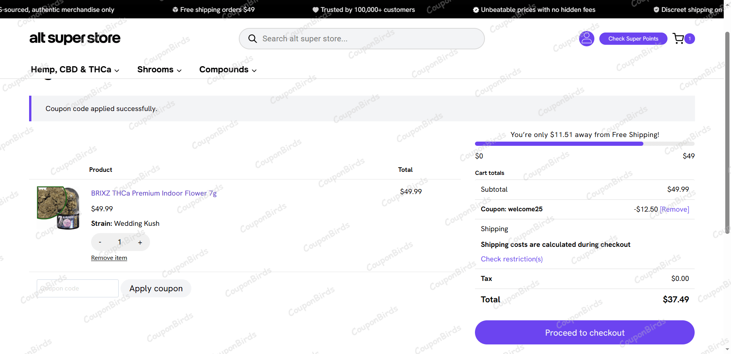
Task: Open BRIXZ THCa Premium Indoor Flower 7g link
Action: tap(154, 193)
